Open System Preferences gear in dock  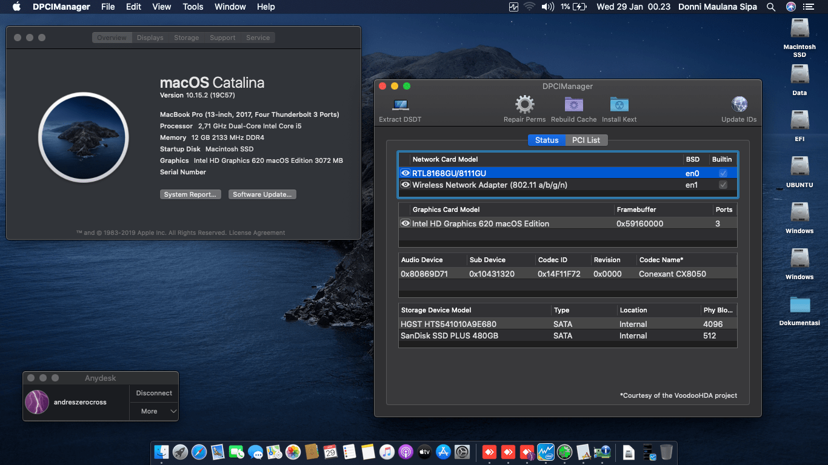[x=462, y=452]
